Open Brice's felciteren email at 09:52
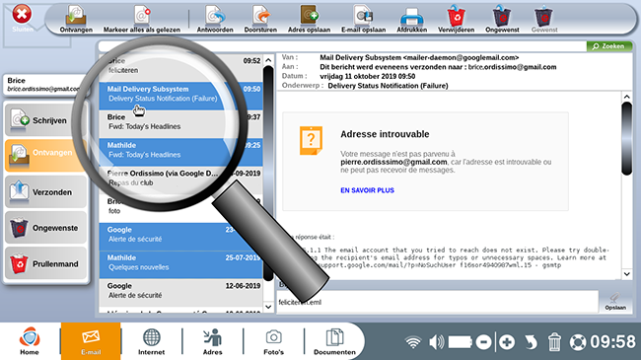This screenshot has width=641, height=360. [180, 67]
